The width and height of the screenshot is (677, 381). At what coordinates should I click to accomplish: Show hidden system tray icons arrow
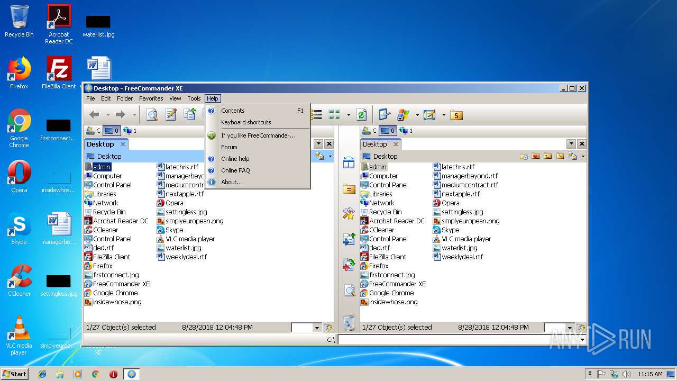click(x=590, y=374)
